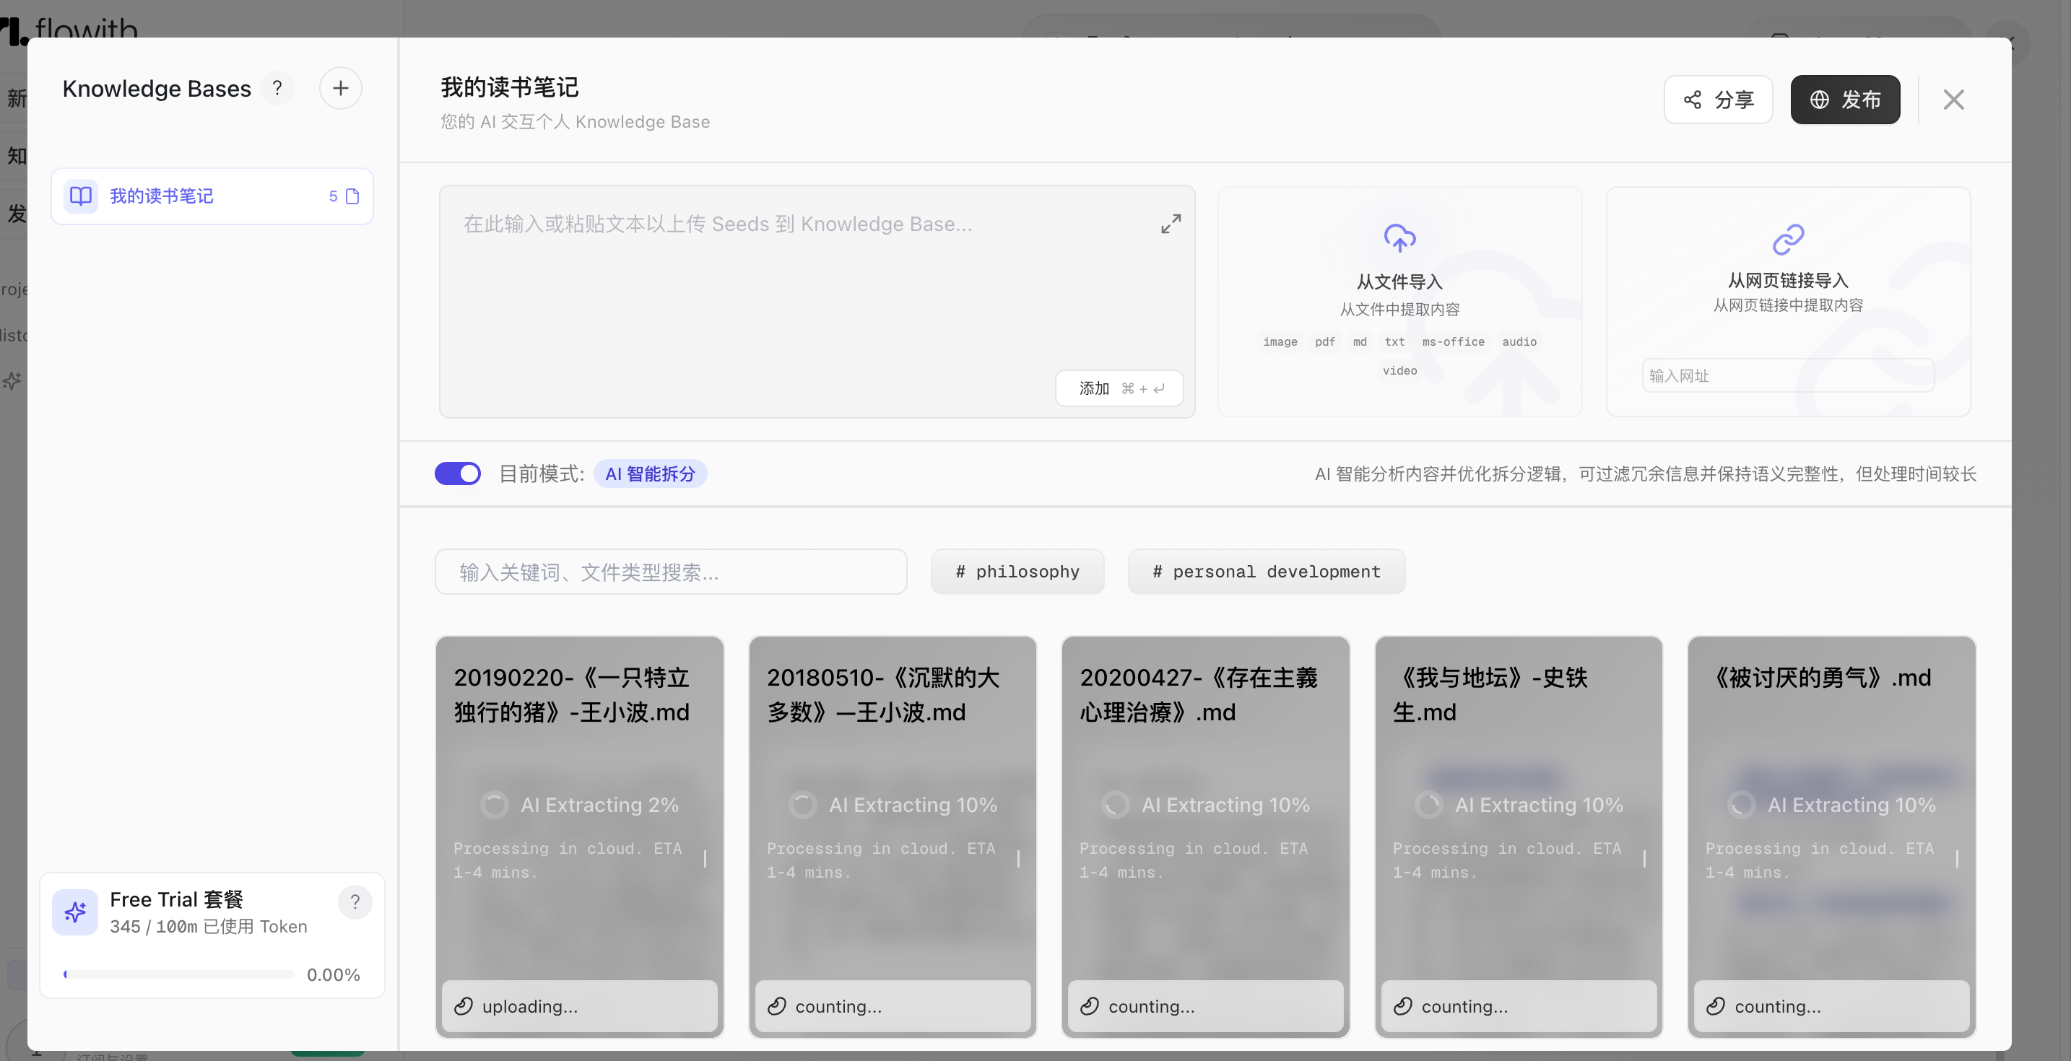
Task: Open Knowledge Bases help question mark
Action: click(x=277, y=88)
